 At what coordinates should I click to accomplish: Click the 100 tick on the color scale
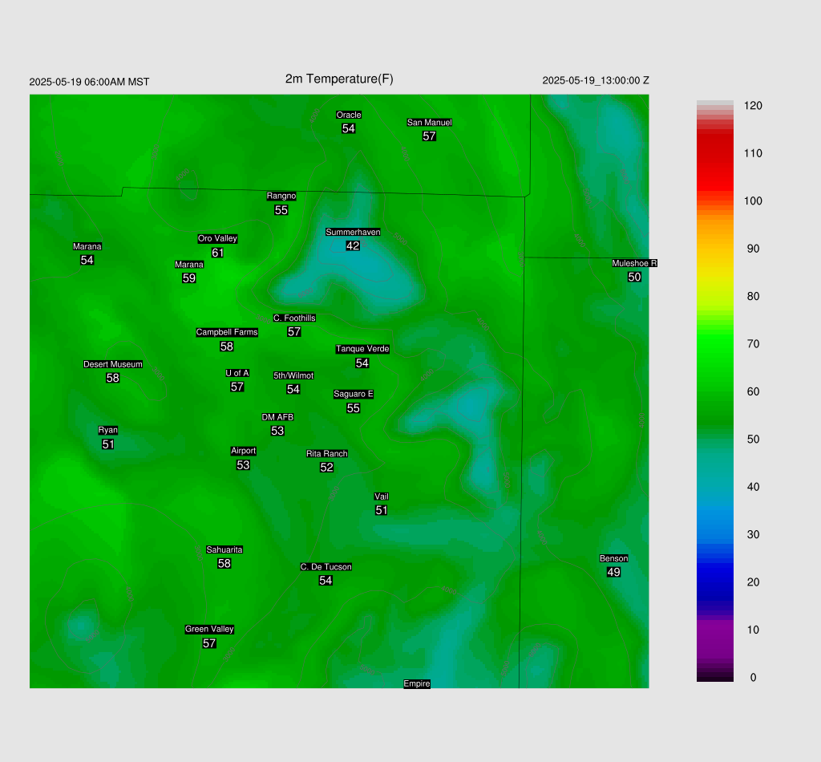click(x=753, y=201)
